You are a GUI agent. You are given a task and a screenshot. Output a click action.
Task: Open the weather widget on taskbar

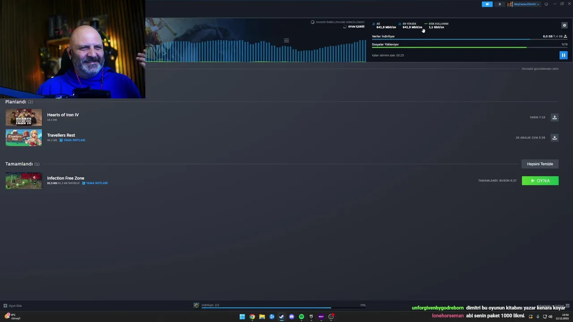click(x=13, y=317)
